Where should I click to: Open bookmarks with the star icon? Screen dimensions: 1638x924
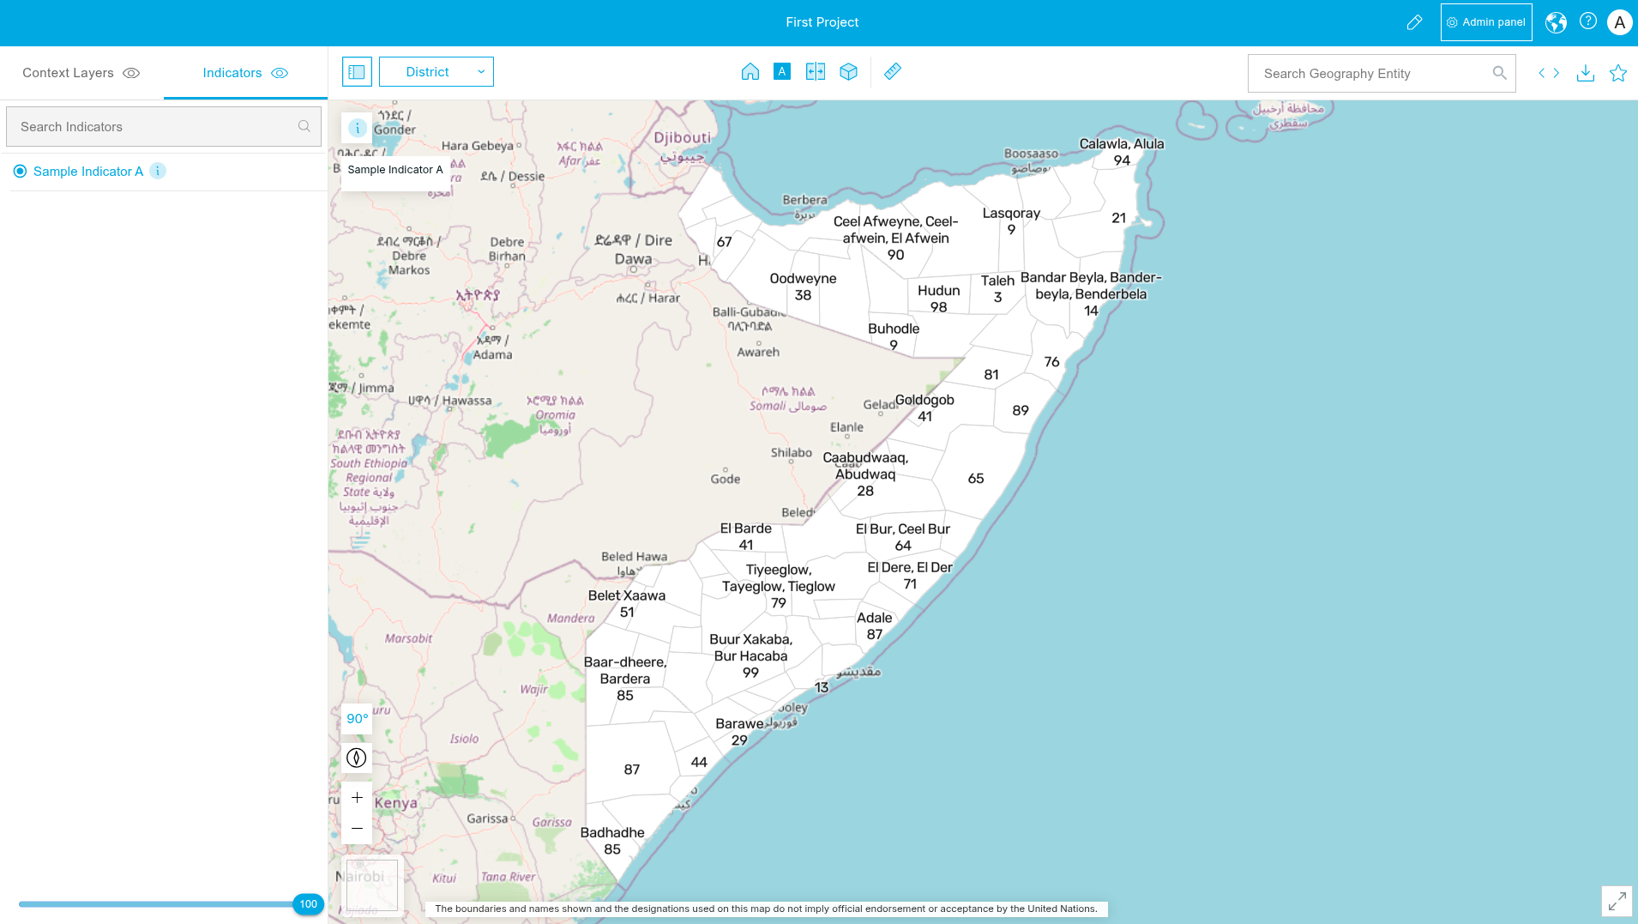pyautogui.click(x=1617, y=74)
